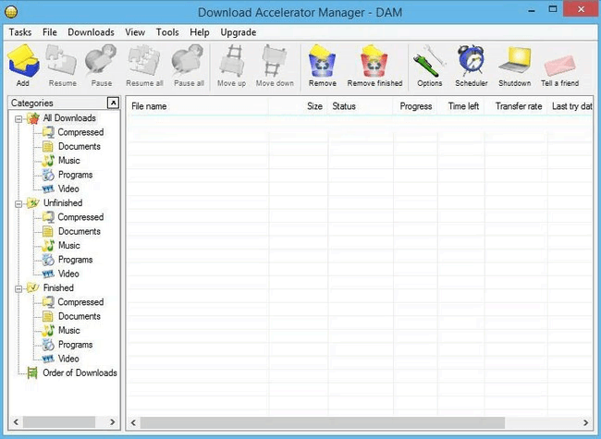Maximize the DAM window

point(553,9)
